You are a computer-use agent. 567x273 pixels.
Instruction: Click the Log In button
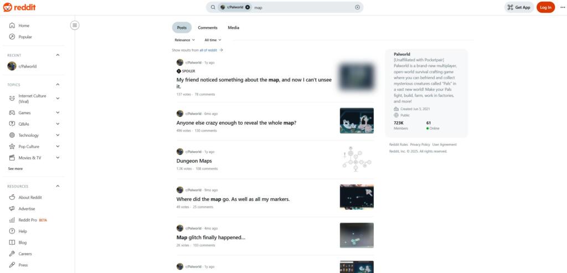tap(545, 7)
